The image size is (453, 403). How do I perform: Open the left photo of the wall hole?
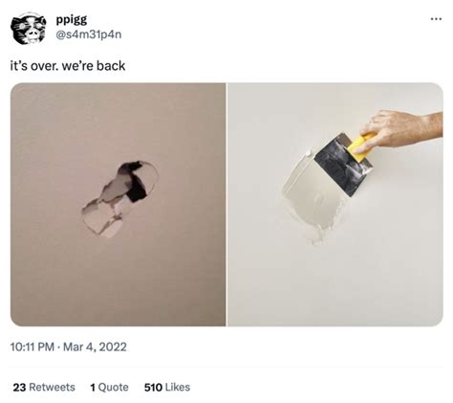coord(118,204)
